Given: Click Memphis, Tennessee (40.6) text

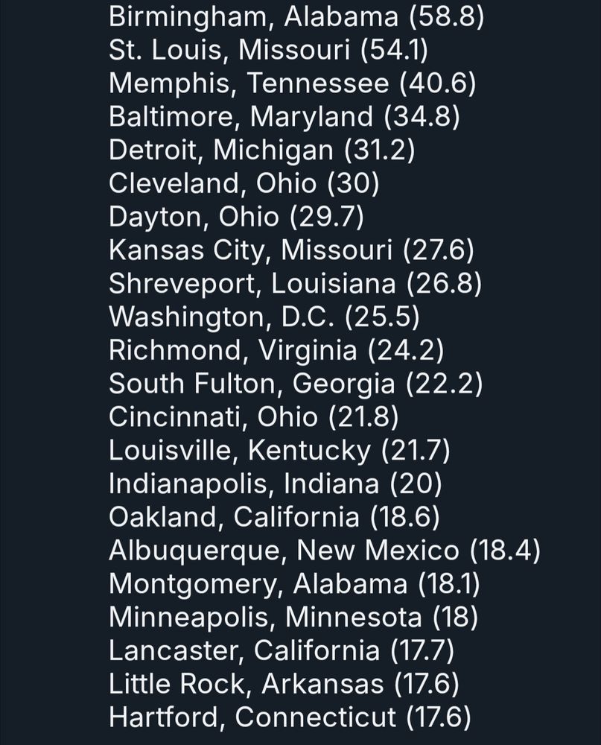Looking at the screenshot, I should pyautogui.click(x=292, y=83).
